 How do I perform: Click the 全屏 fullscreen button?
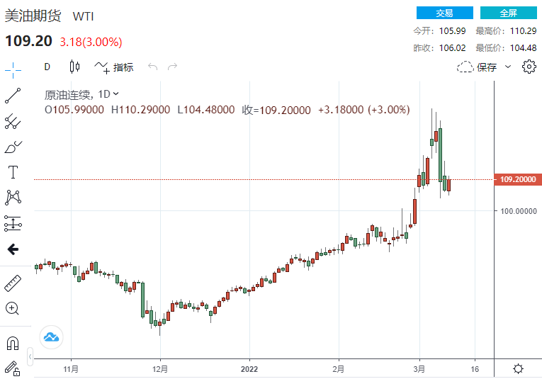[x=508, y=13]
